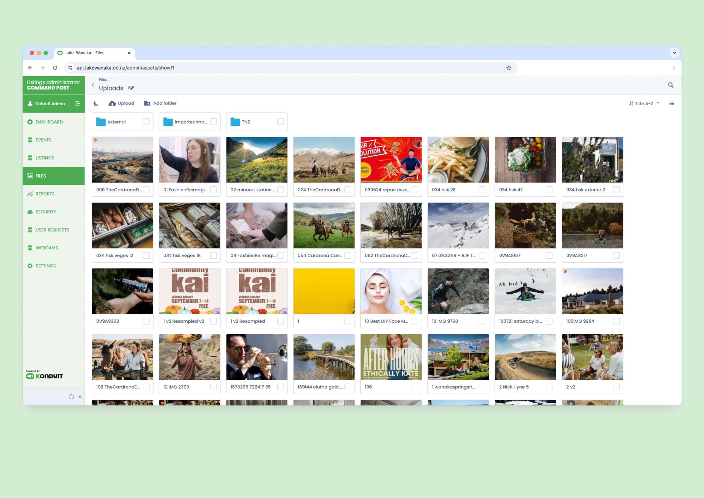Select checkbox for 12 IMG 2303
This screenshot has height=498, width=704.
pos(213,387)
